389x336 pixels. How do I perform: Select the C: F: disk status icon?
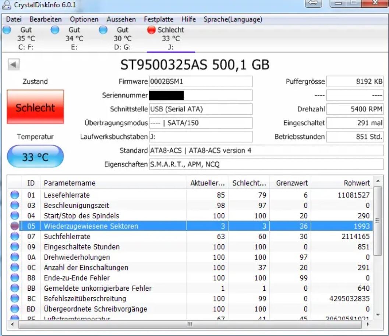click(7, 30)
